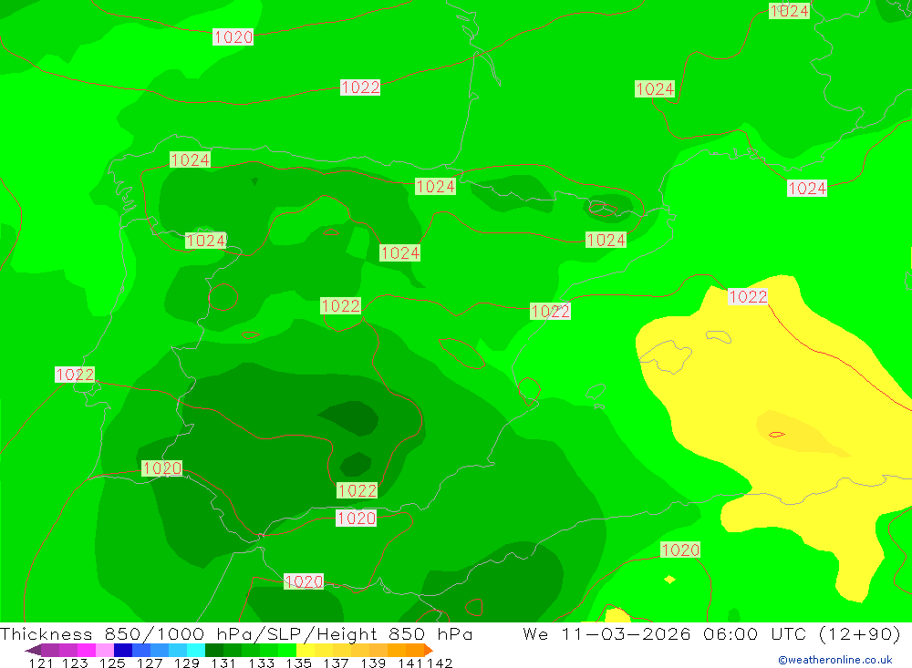This screenshot has height=668, width=912.
Task: Click the legend value 125
Action: click(x=112, y=663)
